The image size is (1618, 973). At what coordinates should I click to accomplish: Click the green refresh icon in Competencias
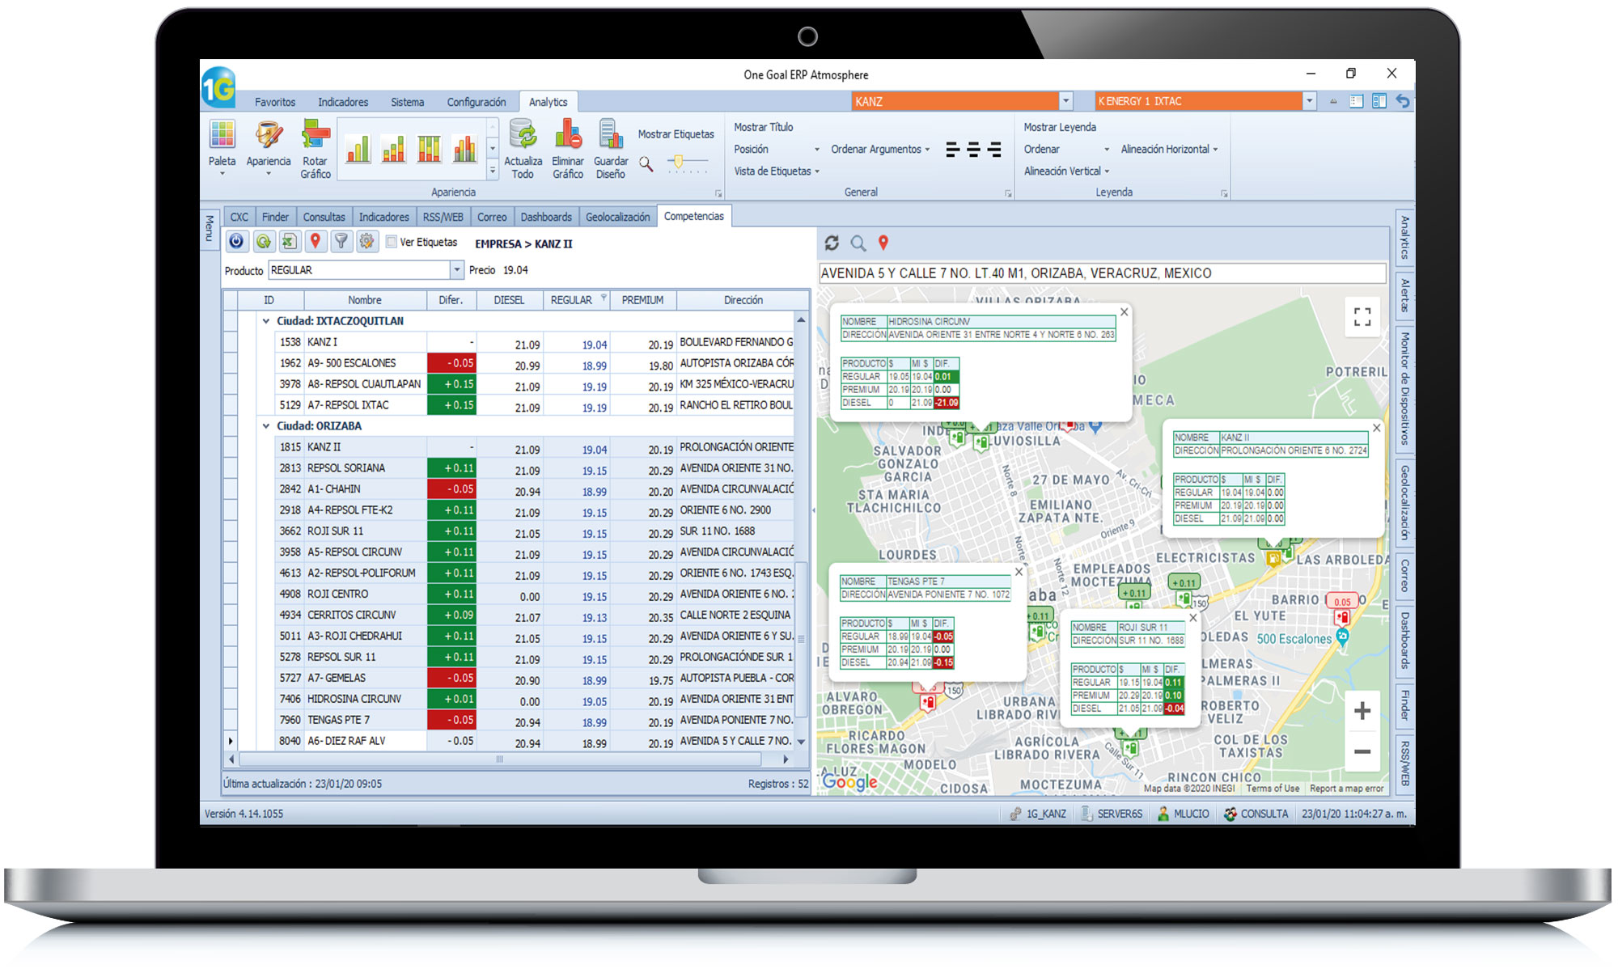point(263,241)
